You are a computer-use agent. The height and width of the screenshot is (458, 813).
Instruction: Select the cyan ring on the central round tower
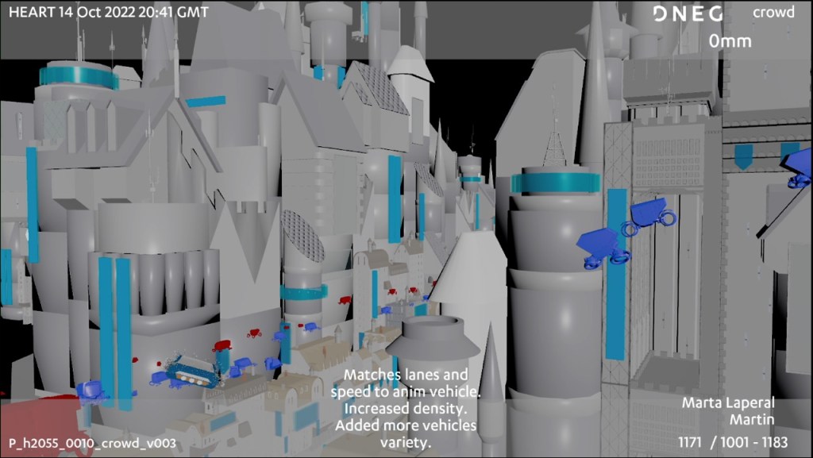pyautogui.click(x=555, y=183)
